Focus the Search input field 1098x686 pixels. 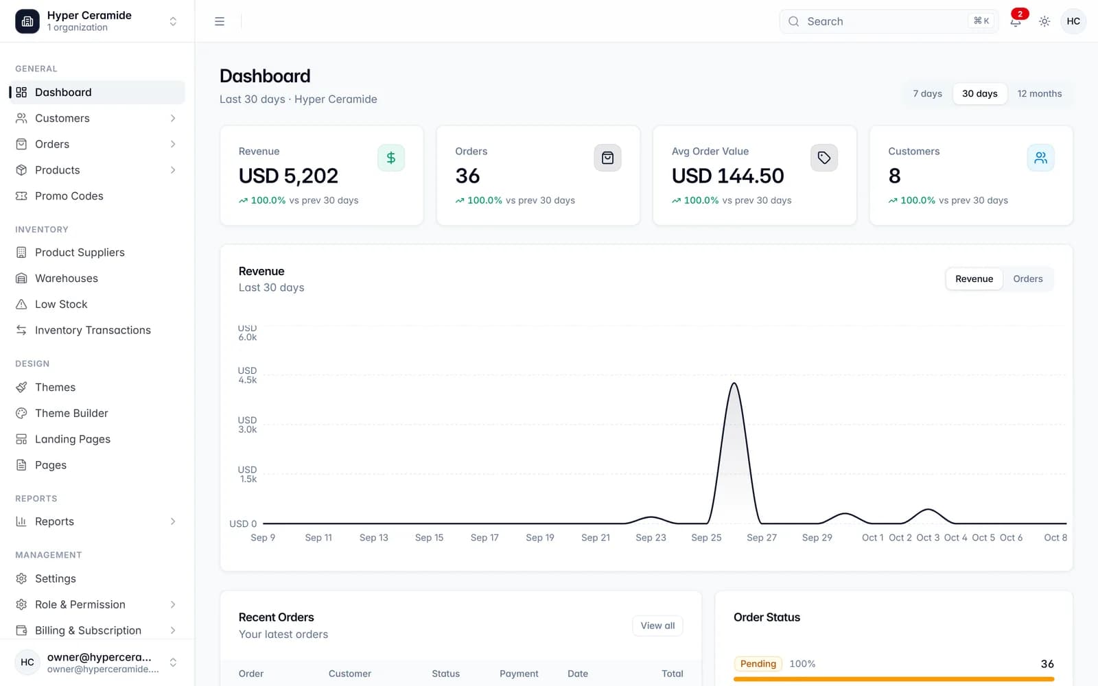(x=889, y=21)
